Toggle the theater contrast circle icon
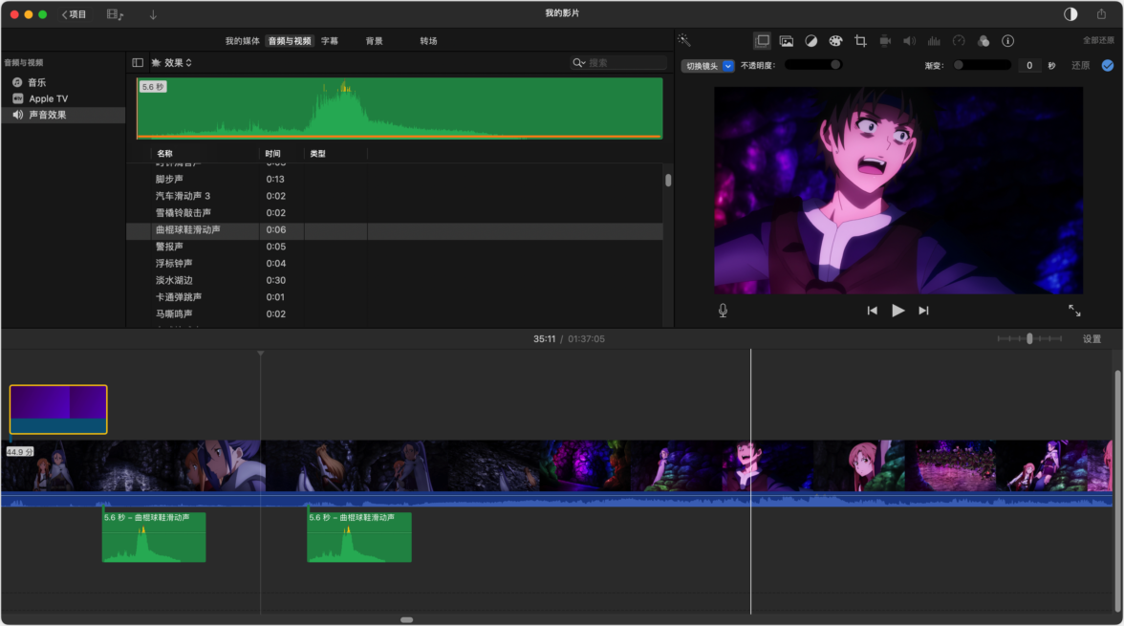Image resolution: width=1124 pixels, height=626 pixels. [x=1070, y=13]
